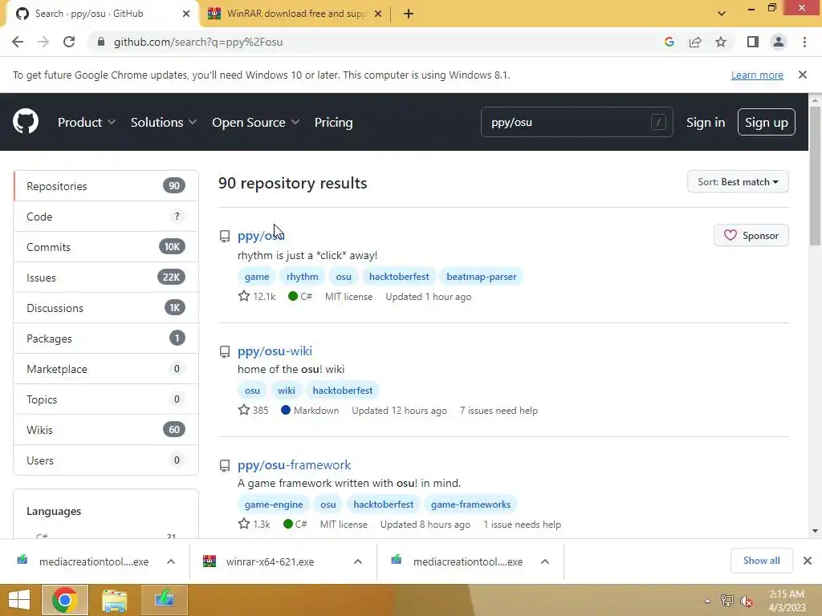Image resolution: width=822 pixels, height=616 pixels.
Task: Open the ppy/osu-wiki repository link
Action: 275,351
